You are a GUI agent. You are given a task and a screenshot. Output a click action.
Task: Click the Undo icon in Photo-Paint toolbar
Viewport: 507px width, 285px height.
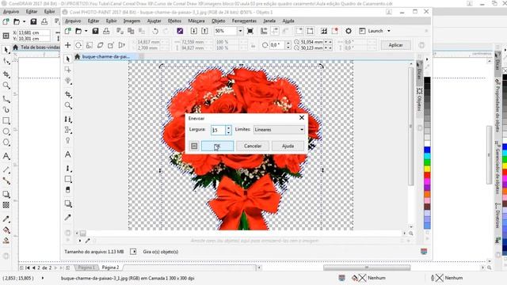tap(155, 31)
